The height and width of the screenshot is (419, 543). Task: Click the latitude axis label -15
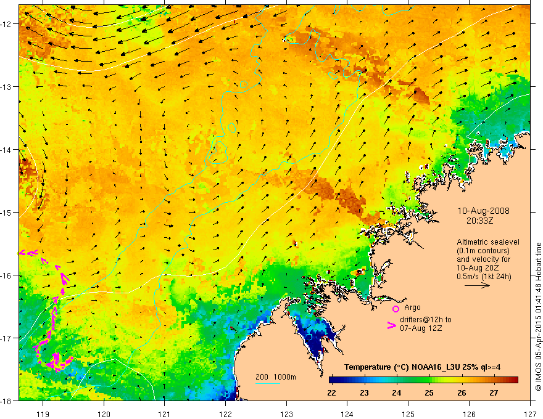pyautogui.click(x=7, y=212)
